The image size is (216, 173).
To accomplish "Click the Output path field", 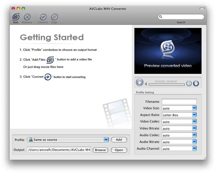I will click(59, 150).
